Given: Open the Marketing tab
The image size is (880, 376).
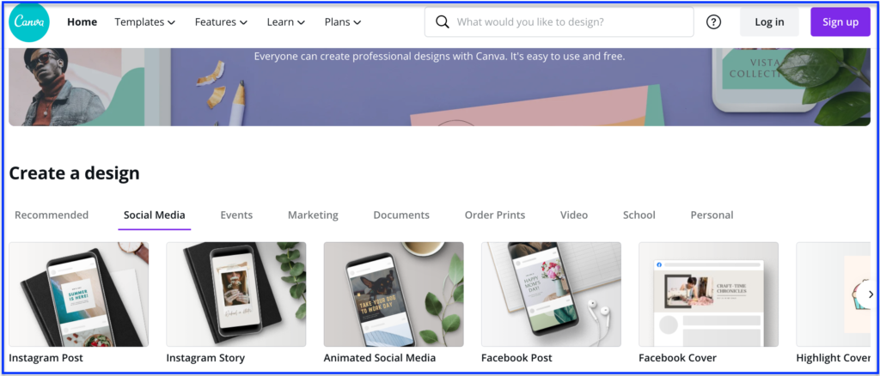Looking at the screenshot, I should click(313, 215).
